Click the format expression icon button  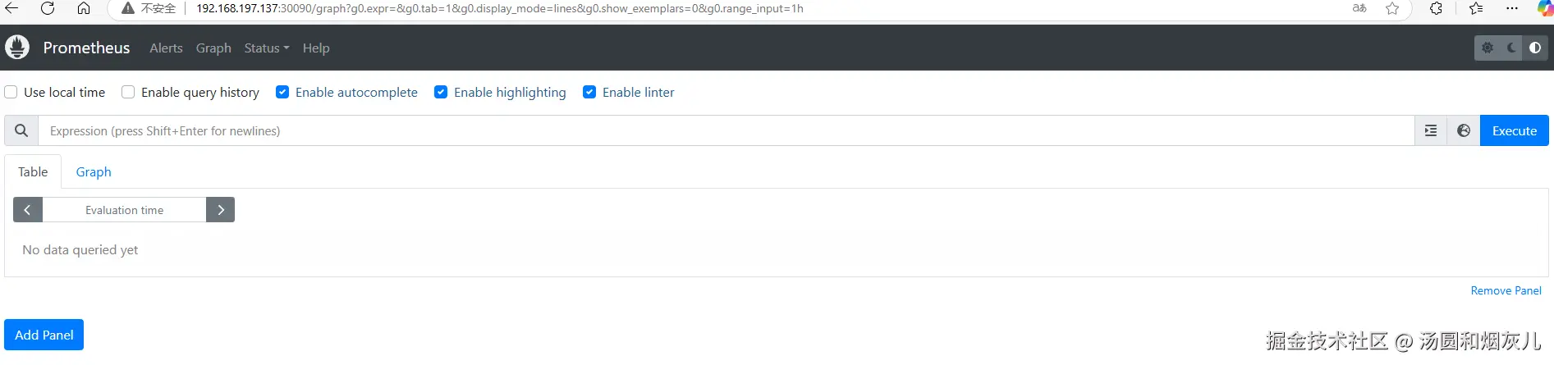click(1431, 130)
